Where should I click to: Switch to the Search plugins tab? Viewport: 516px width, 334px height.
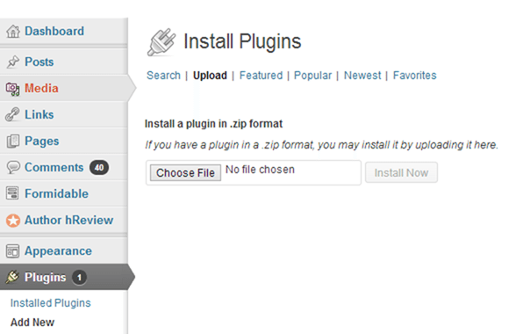click(x=163, y=76)
